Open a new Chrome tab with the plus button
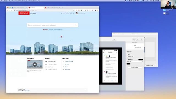Image resolution: width=176 pixels, height=99 pixels. (x=62, y=8)
